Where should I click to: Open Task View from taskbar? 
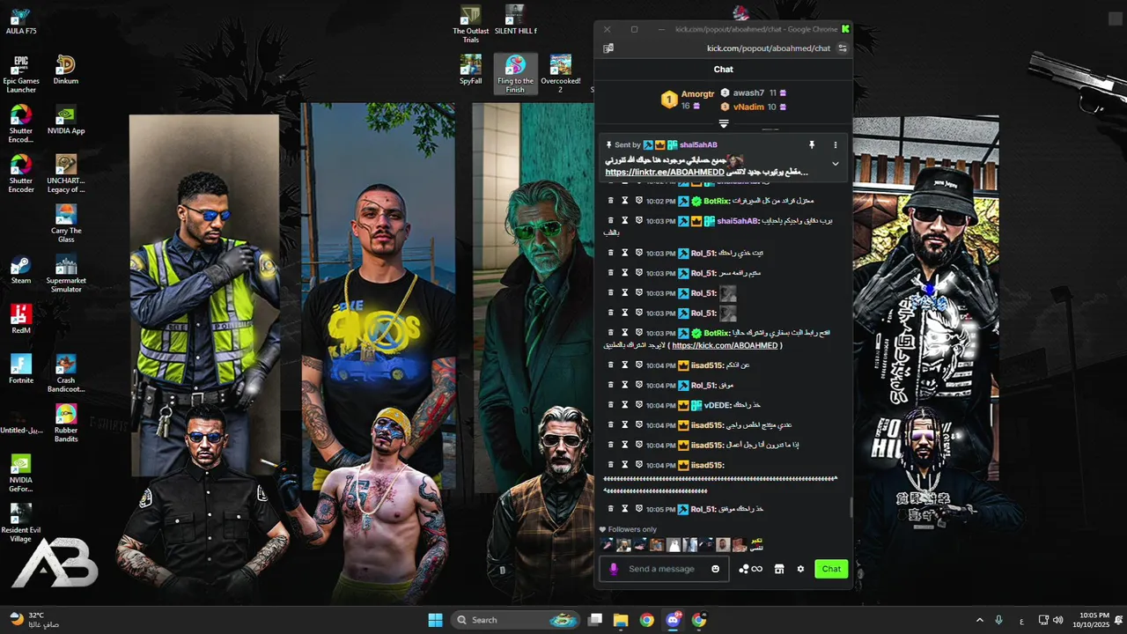pyautogui.click(x=595, y=620)
